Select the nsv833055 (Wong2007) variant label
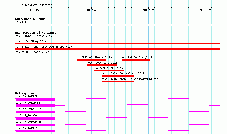 pos(31,41)
